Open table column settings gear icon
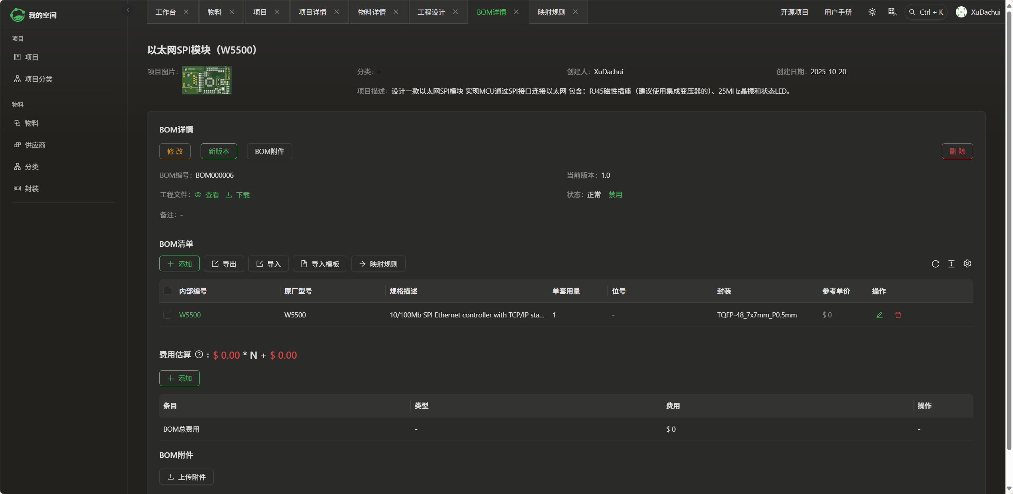This screenshot has width=1013, height=494. tap(967, 264)
